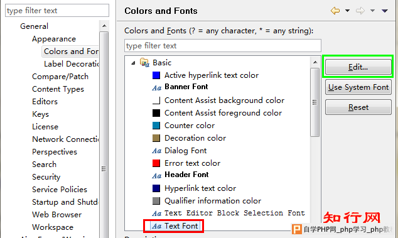Select Content Assist foreground color label
Screen dimensions: 398x238
pyautogui.click(x=223, y=113)
